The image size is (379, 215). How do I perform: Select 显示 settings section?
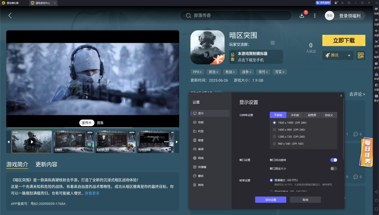pos(210,113)
